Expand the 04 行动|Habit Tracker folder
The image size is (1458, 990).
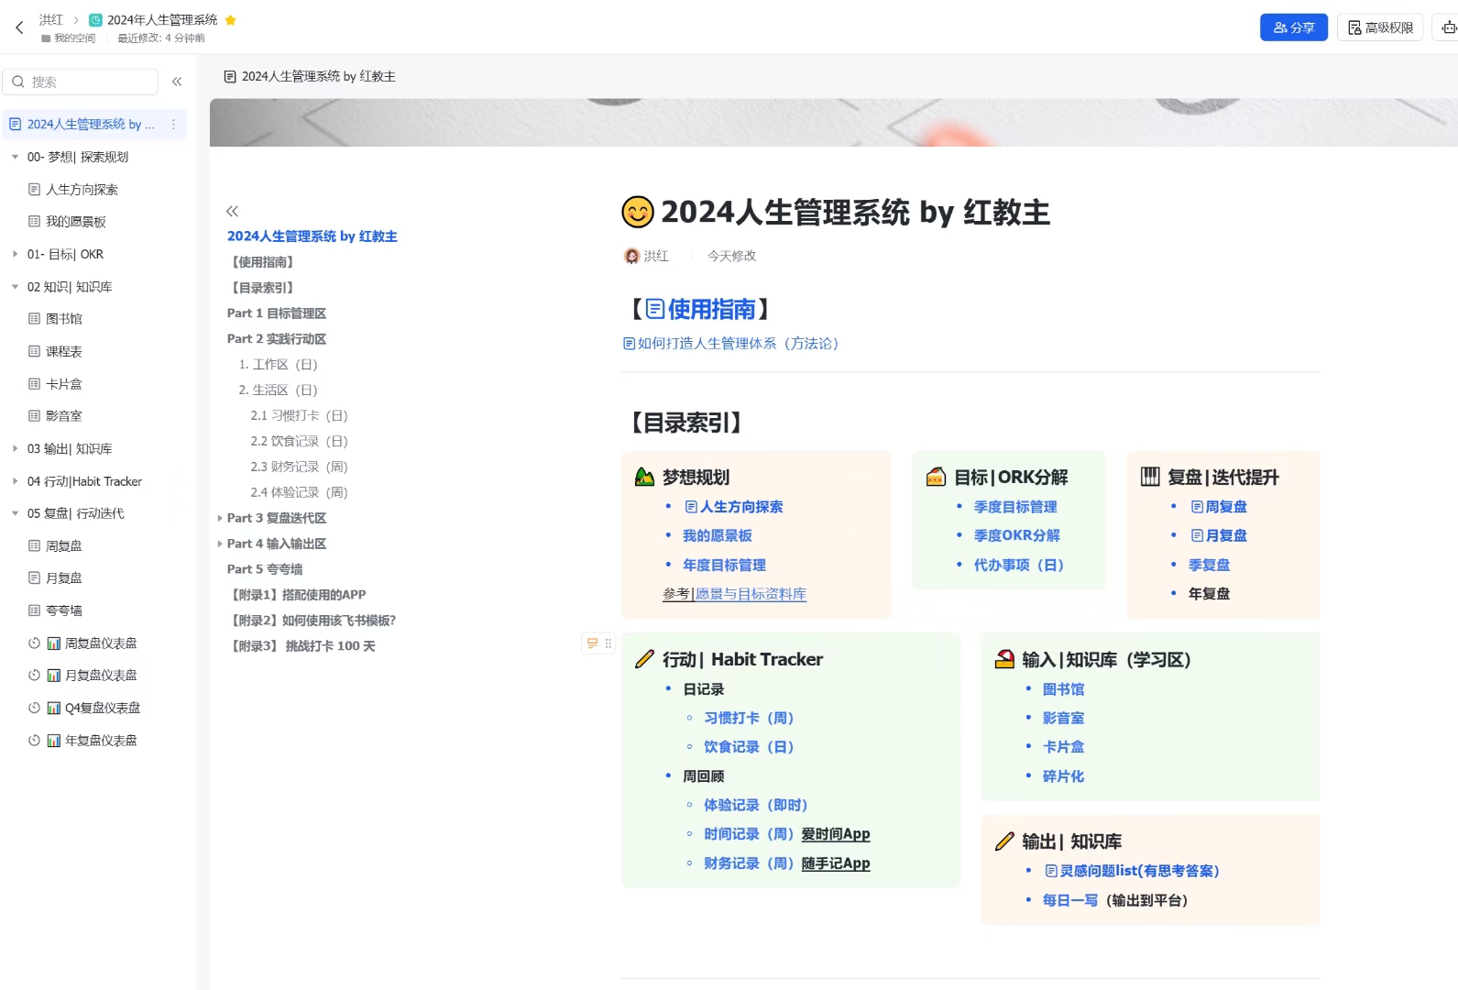15,481
